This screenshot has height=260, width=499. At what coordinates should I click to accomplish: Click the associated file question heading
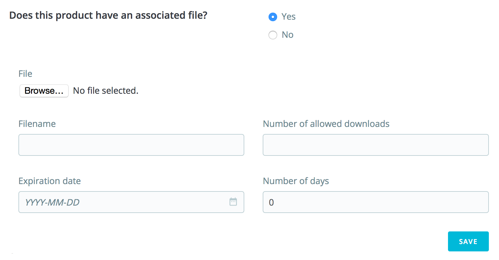coord(108,15)
